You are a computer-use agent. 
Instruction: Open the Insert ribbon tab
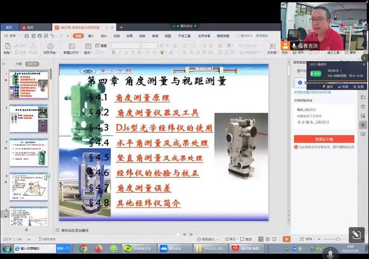coord(91,36)
